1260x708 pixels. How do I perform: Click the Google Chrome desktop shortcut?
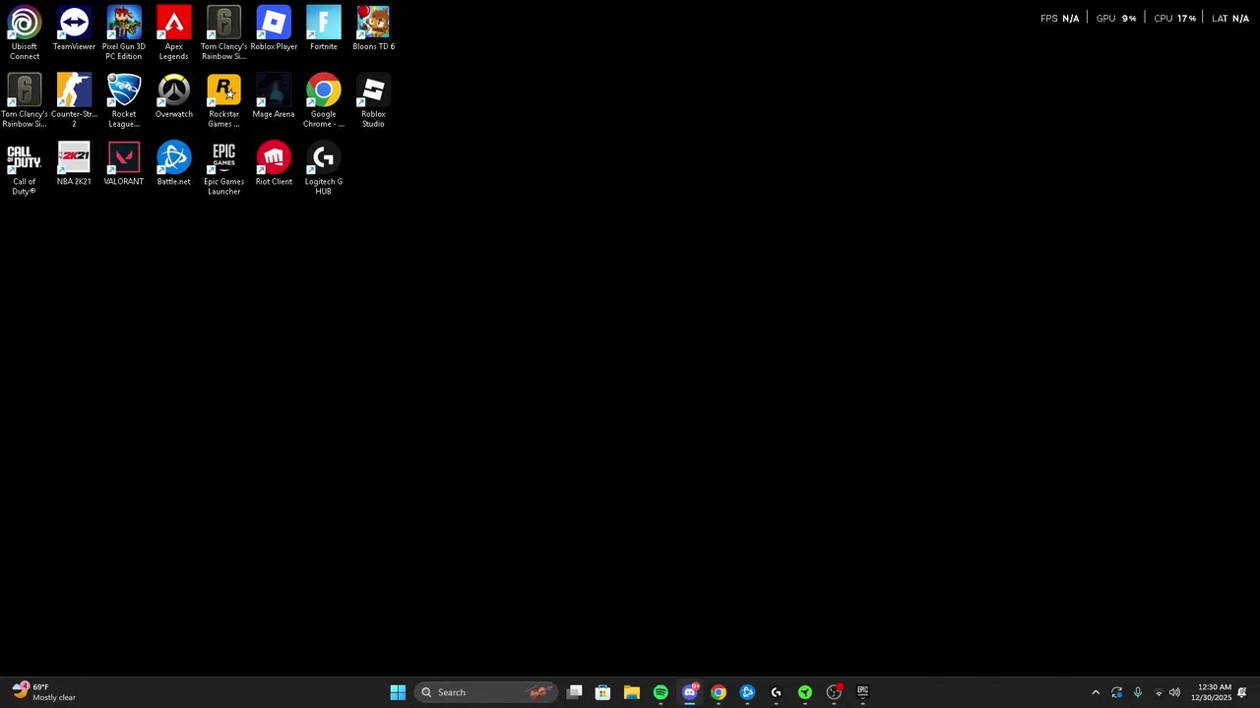point(324,100)
